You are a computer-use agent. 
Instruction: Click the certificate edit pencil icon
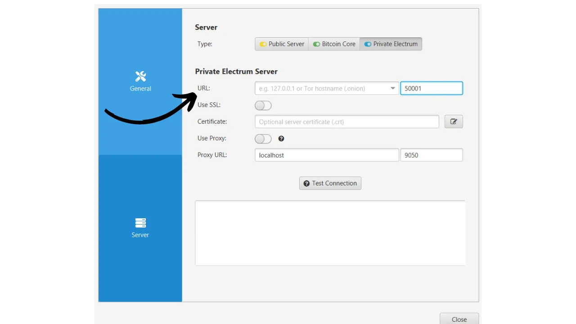454,121
